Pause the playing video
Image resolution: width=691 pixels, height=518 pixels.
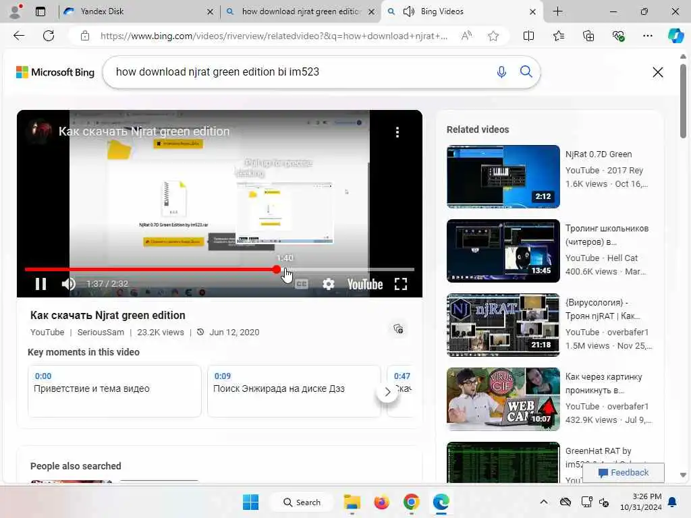coord(40,284)
